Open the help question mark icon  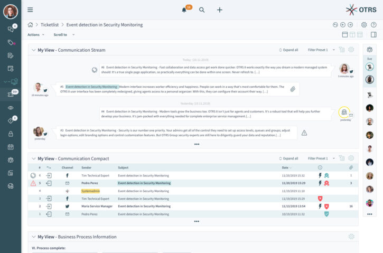tap(373, 25)
